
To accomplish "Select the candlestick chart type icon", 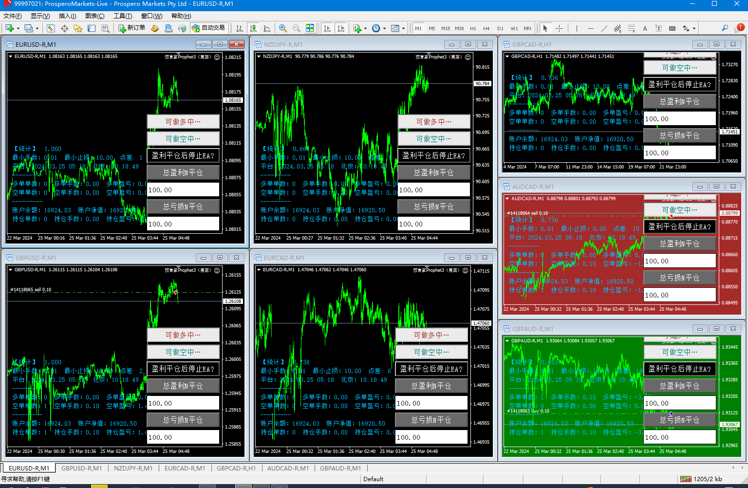I will pos(253,28).
